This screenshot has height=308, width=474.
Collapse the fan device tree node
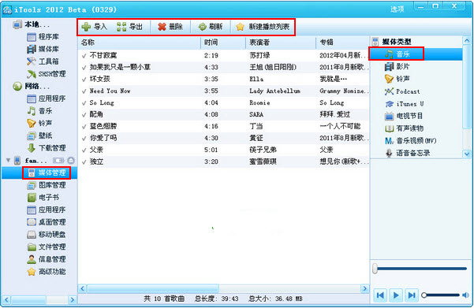point(8,161)
